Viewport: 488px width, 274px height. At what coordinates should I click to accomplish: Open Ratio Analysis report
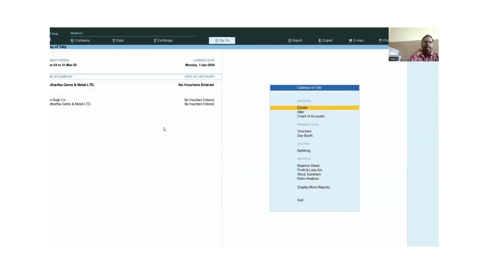pyautogui.click(x=308, y=178)
